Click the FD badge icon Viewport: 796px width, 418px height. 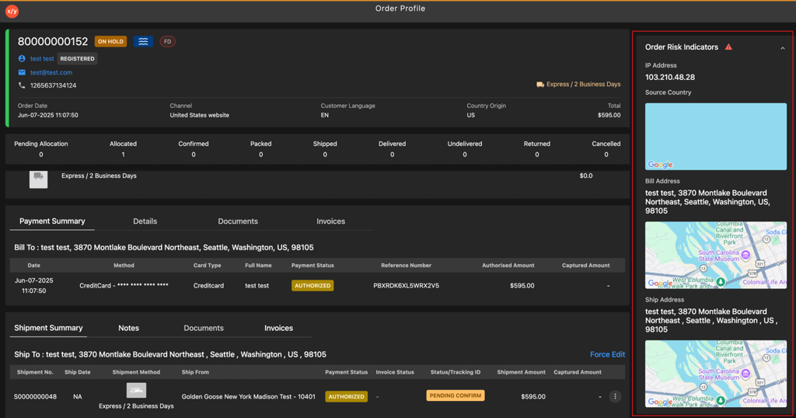[168, 42]
